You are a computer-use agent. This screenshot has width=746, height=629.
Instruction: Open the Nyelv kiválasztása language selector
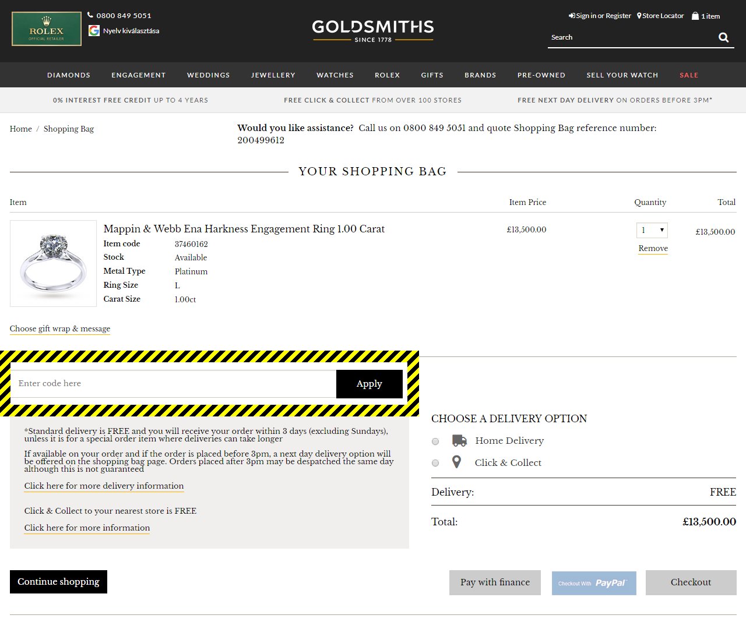pyautogui.click(x=131, y=31)
